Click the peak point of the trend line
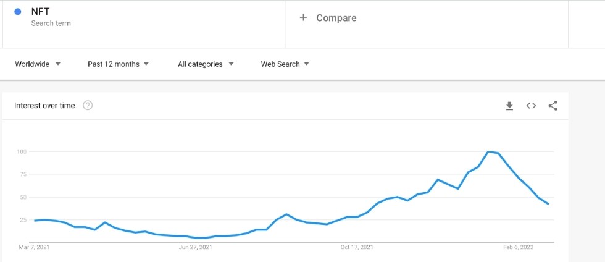 488,151
